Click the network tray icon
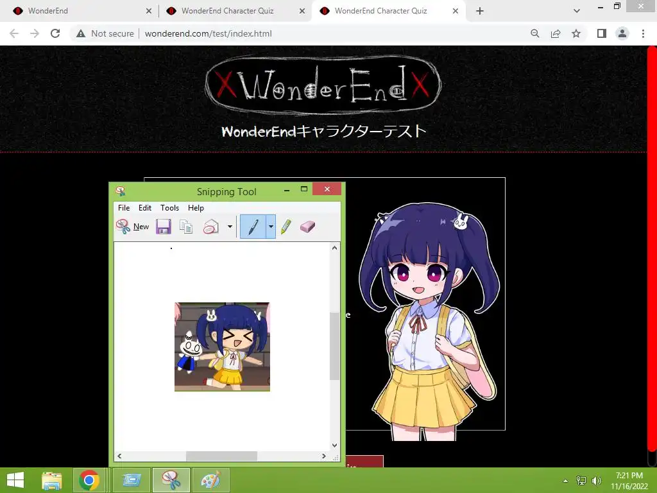Screen dimensions: 657x493 (581, 481)
